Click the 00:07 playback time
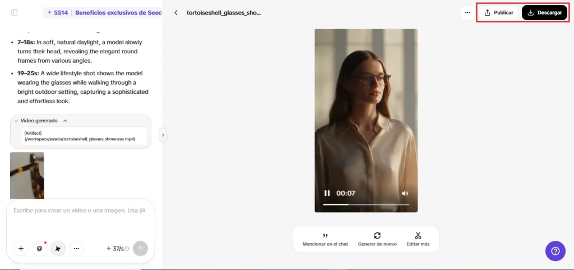Image resolution: width=574 pixels, height=270 pixels. [346, 194]
